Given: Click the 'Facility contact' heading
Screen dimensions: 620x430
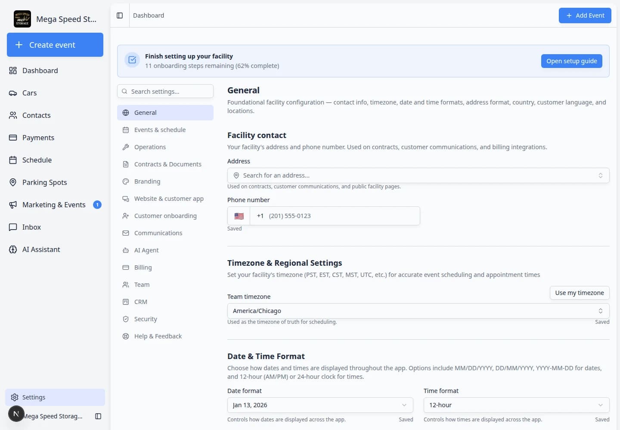Looking at the screenshot, I should point(257,135).
